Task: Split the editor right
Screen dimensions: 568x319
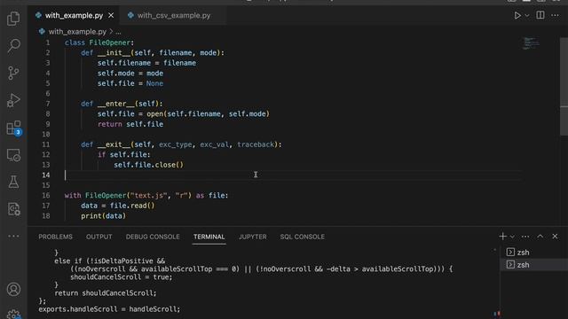Action: [x=540, y=15]
